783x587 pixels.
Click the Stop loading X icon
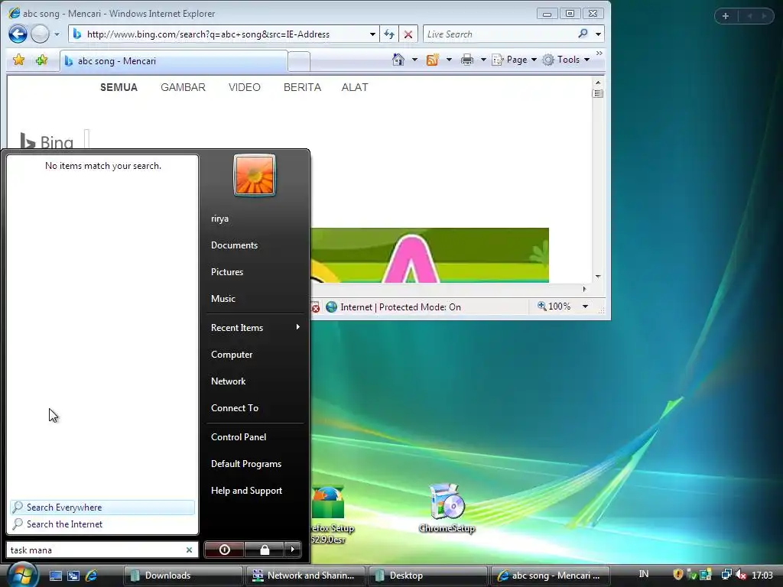pos(408,34)
